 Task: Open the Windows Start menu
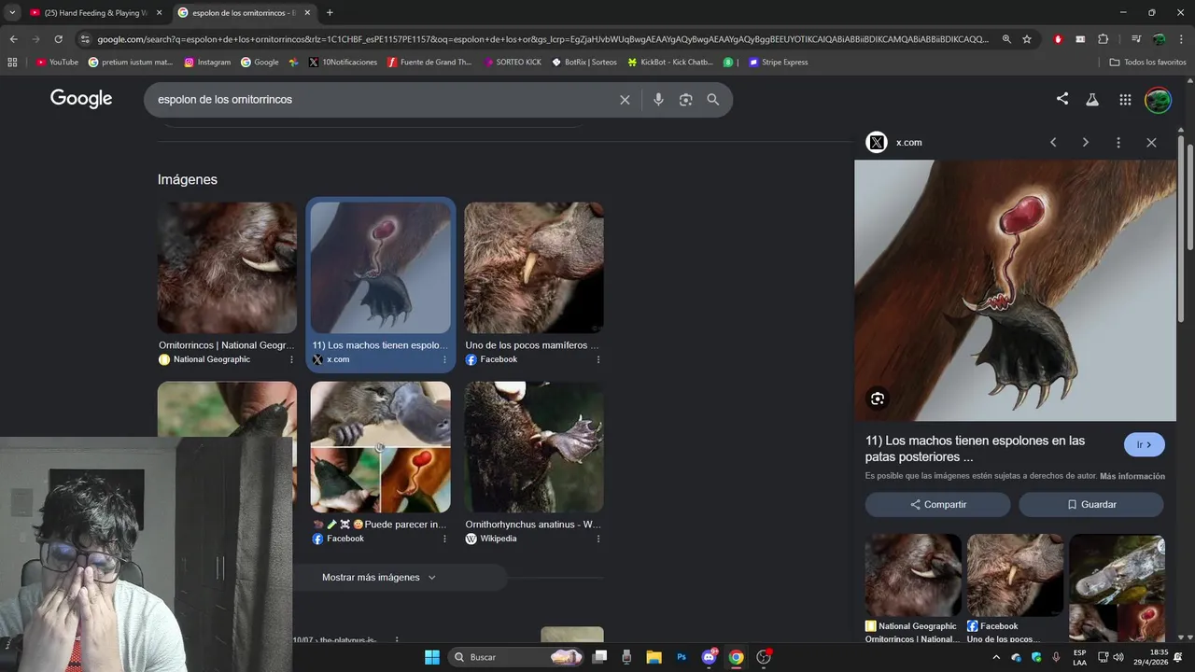[x=432, y=657]
